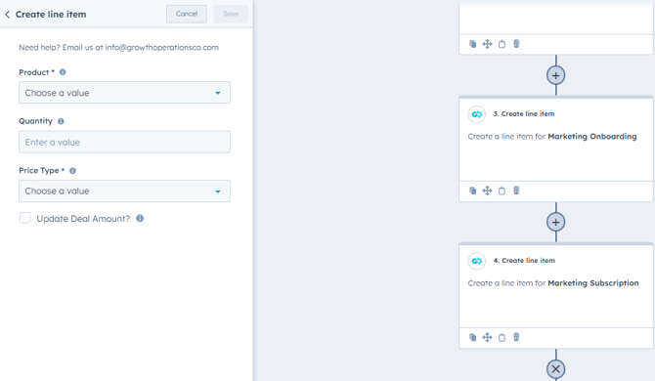Move the step 4 Marketing Subscription action
655x381 pixels.
point(487,337)
